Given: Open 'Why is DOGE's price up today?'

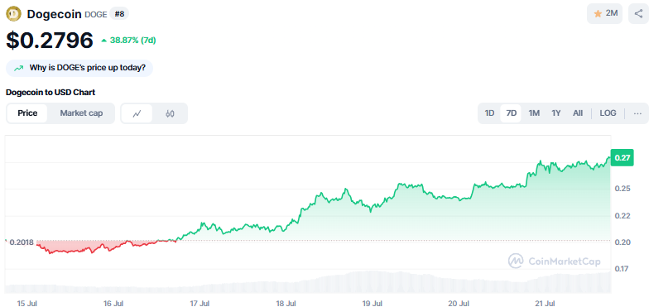Looking at the screenshot, I should coord(79,68).
